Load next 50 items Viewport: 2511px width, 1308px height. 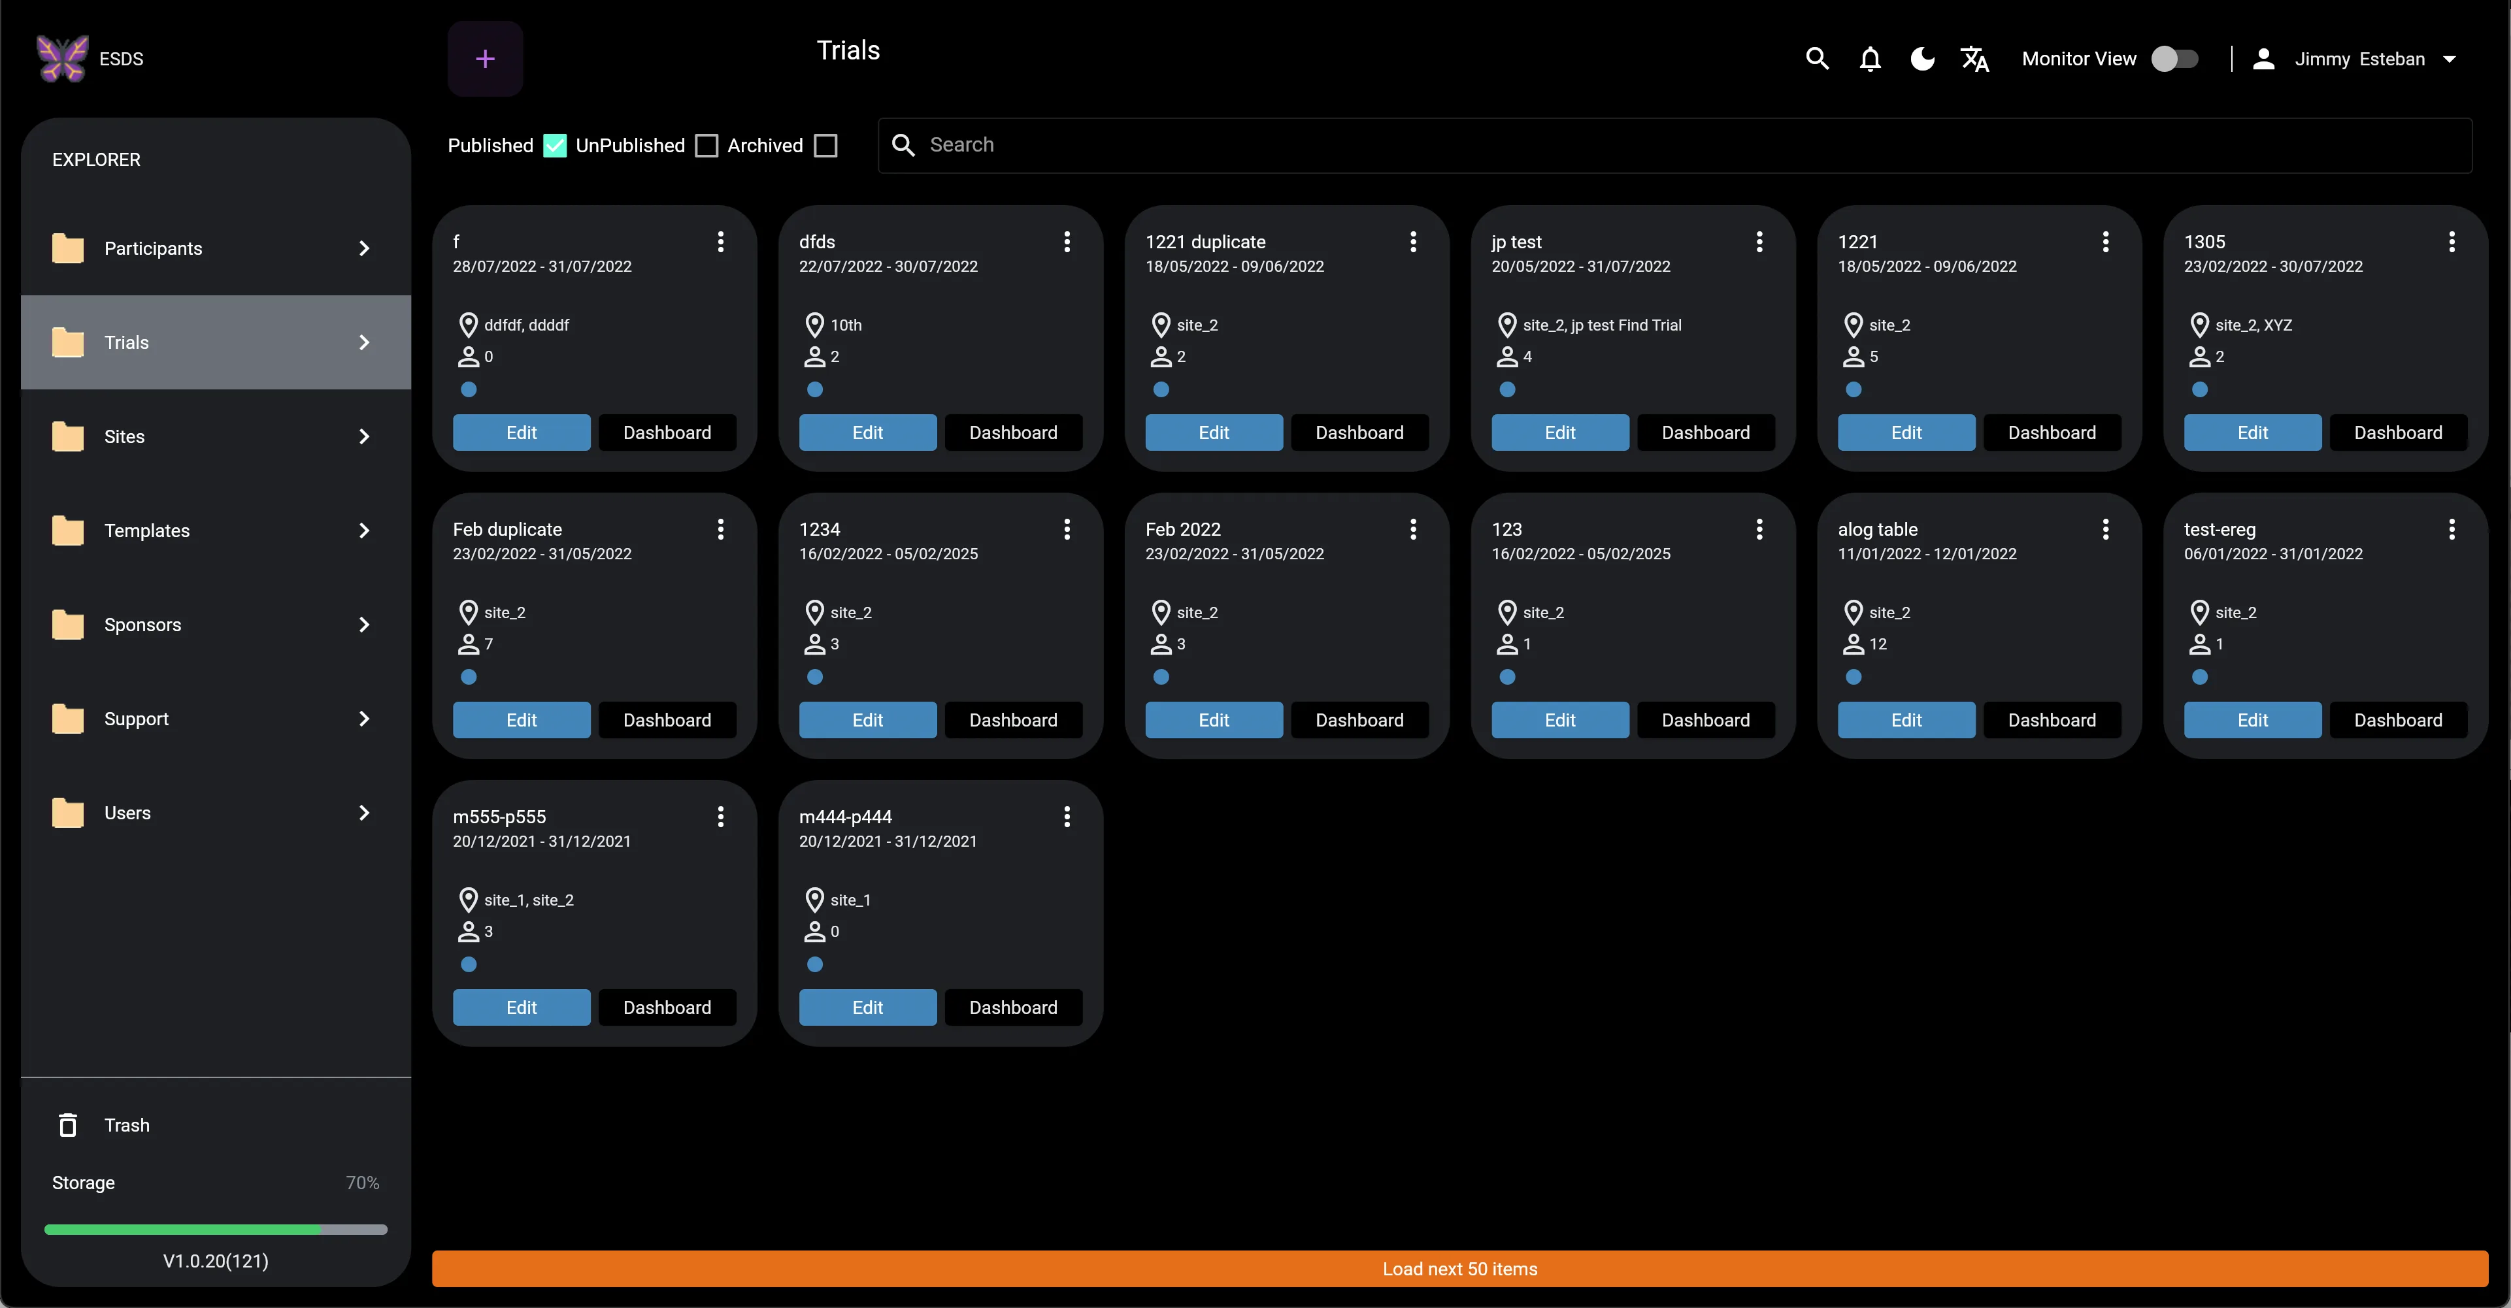(1459, 1269)
